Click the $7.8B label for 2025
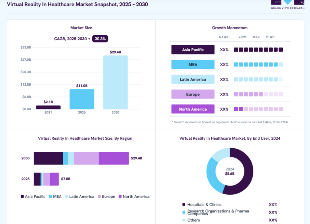The image size is (310, 224). tap(66, 179)
